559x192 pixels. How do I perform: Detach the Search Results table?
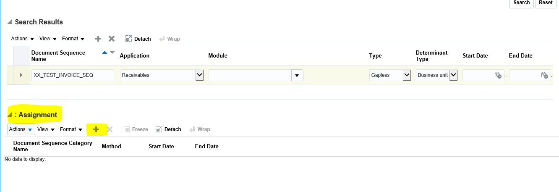(x=138, y=39)
